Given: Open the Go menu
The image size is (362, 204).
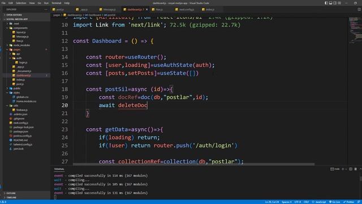Looking at the screenshot, I should 39,3.
